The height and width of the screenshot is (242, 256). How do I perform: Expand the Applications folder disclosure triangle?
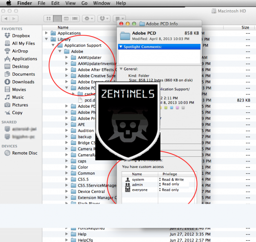pyautogui.click(x=47, y=33)
